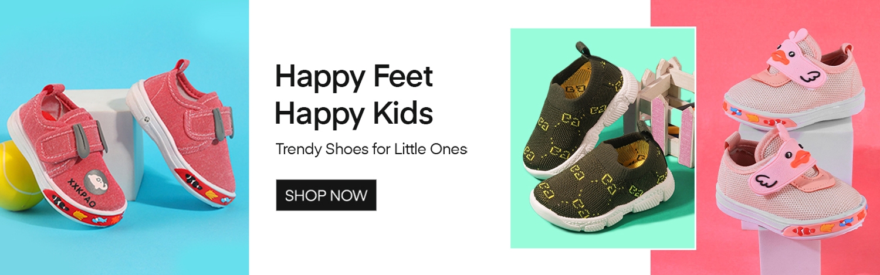Image resolution: width=880 pixels, height=275 pixels.
Task: Click the fish-patterned sole of lower pink shoe
Action: tap(792, 225)
